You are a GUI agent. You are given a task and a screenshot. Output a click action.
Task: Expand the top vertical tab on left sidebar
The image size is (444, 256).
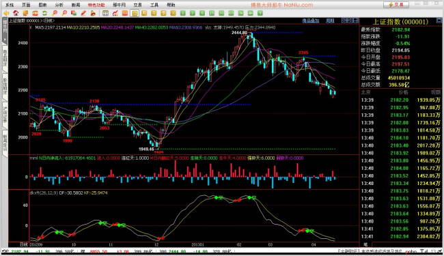click(x=5, y=31)
